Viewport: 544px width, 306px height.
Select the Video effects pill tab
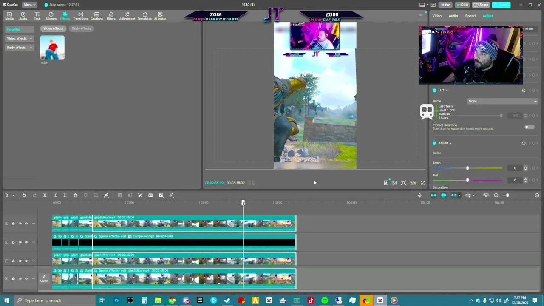(x=53, y=28)
